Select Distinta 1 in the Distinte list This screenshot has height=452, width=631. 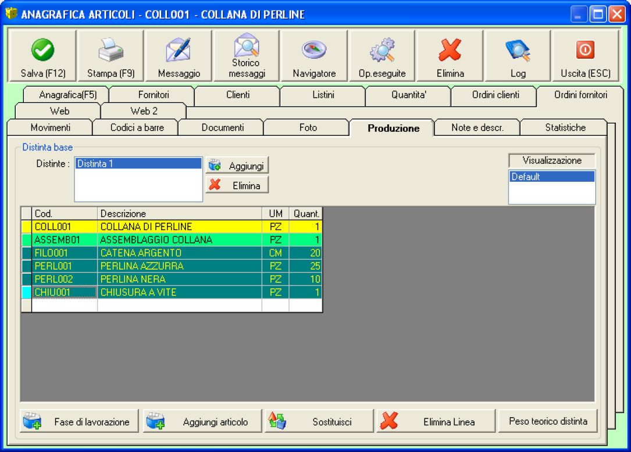(138, 164)
